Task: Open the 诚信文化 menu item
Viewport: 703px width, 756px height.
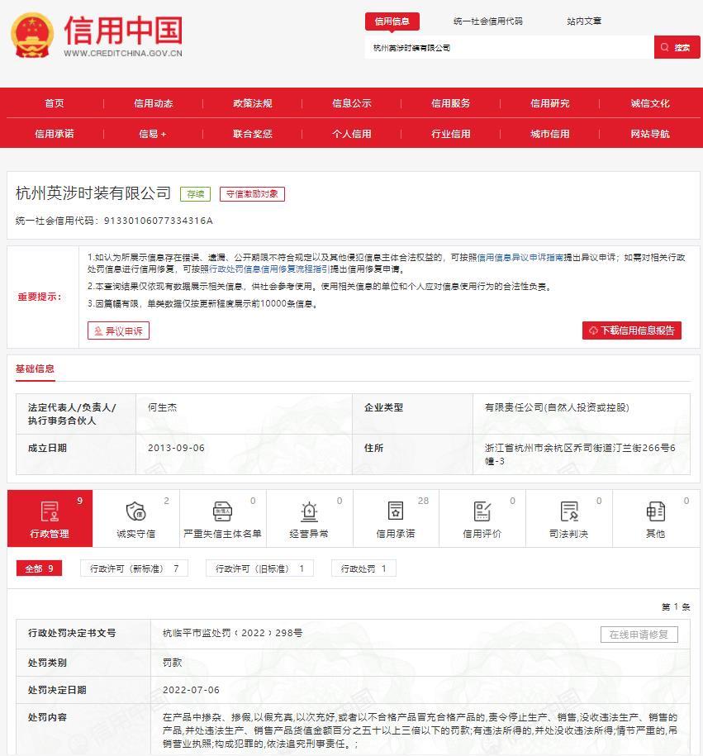Action: 650,103
